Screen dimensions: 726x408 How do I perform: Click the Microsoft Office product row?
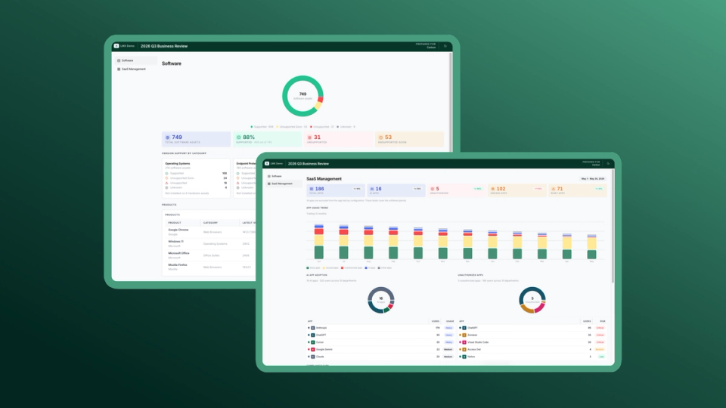[211, 255]
